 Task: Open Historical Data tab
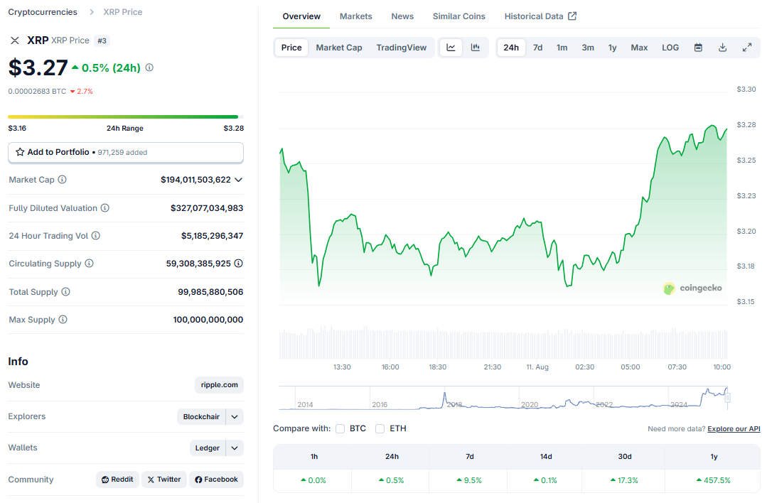pos(540,16)
